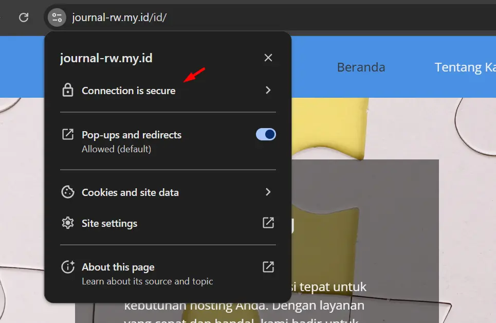Close the site information popup
This screenshot has height=323, width=496.
pos(268,58)
